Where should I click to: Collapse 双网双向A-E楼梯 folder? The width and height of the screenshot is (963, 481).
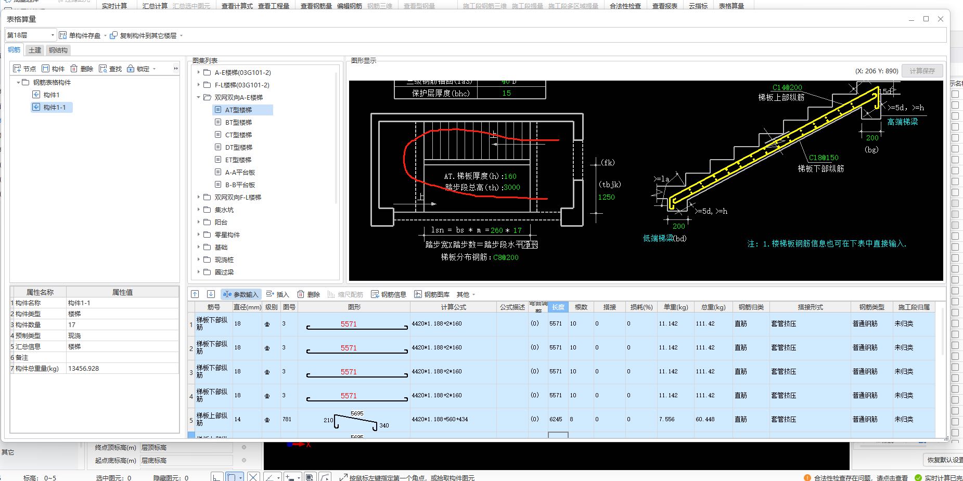(199, 97)
